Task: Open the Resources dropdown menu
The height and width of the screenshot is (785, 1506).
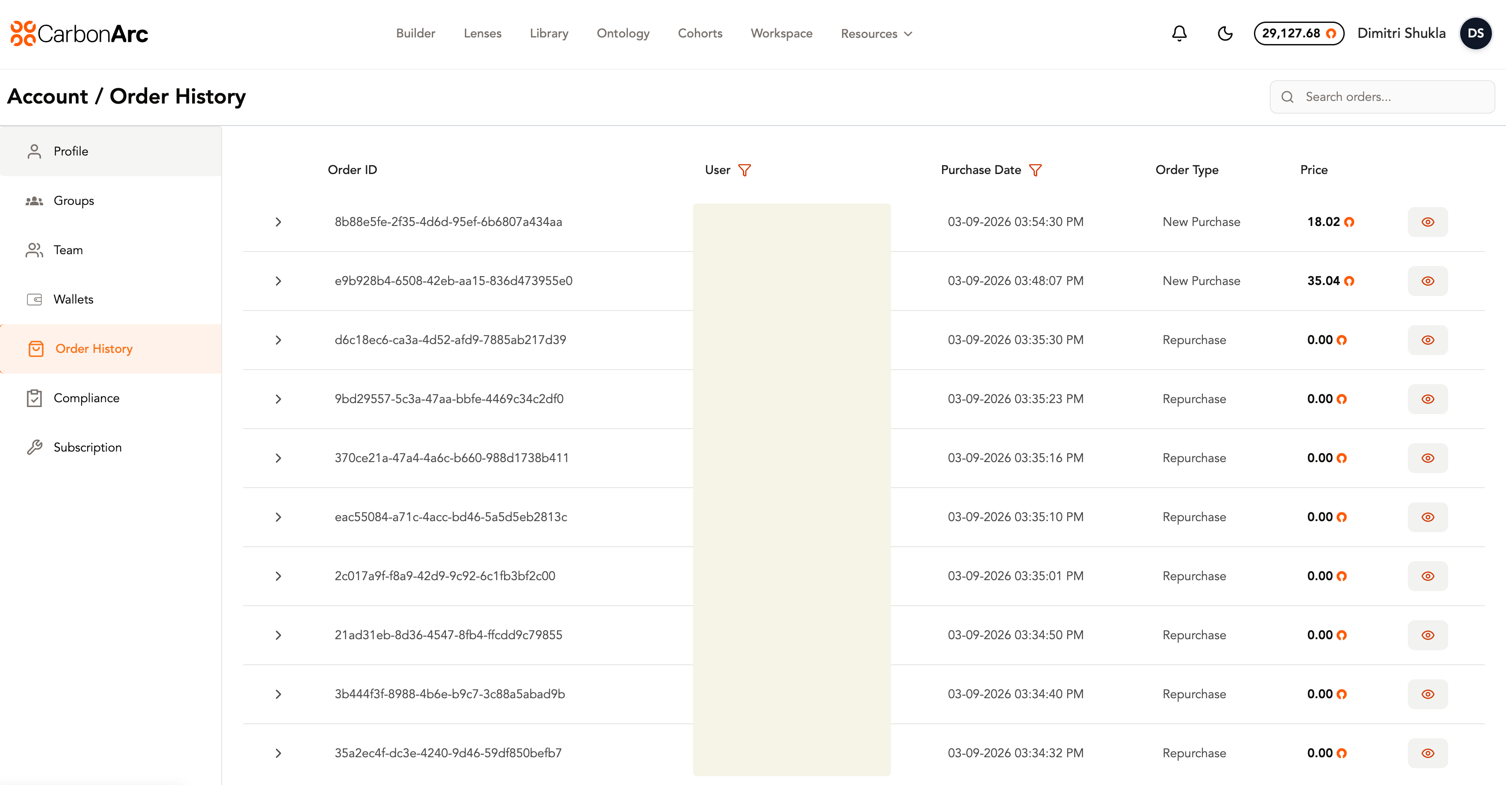Action: coord(876,34)
